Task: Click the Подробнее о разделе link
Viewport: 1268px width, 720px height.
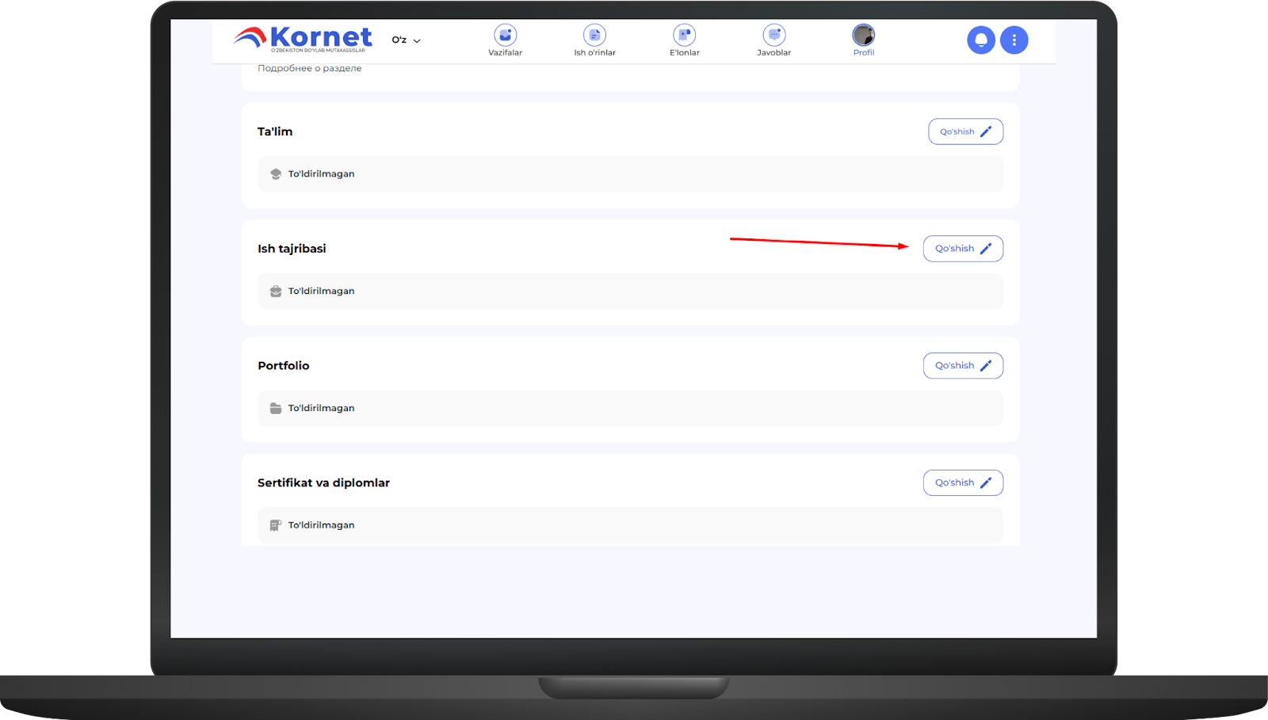Action: tap(309, 69)
